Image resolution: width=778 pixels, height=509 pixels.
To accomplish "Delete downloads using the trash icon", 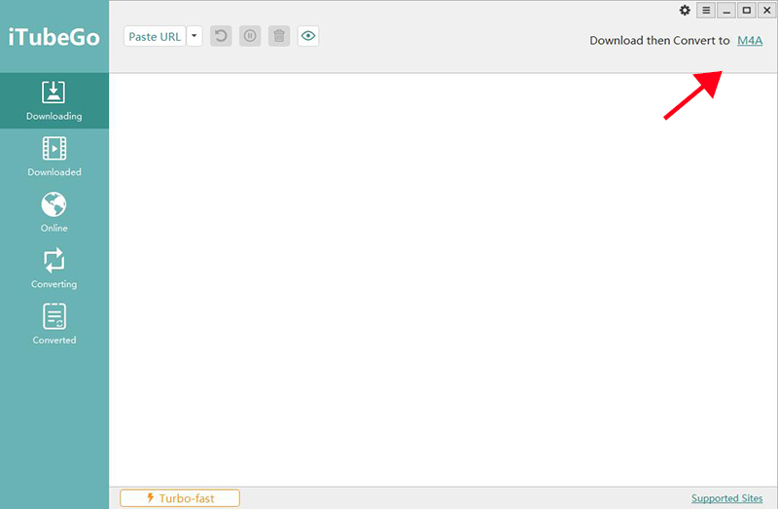I will [x=279, y=36].
